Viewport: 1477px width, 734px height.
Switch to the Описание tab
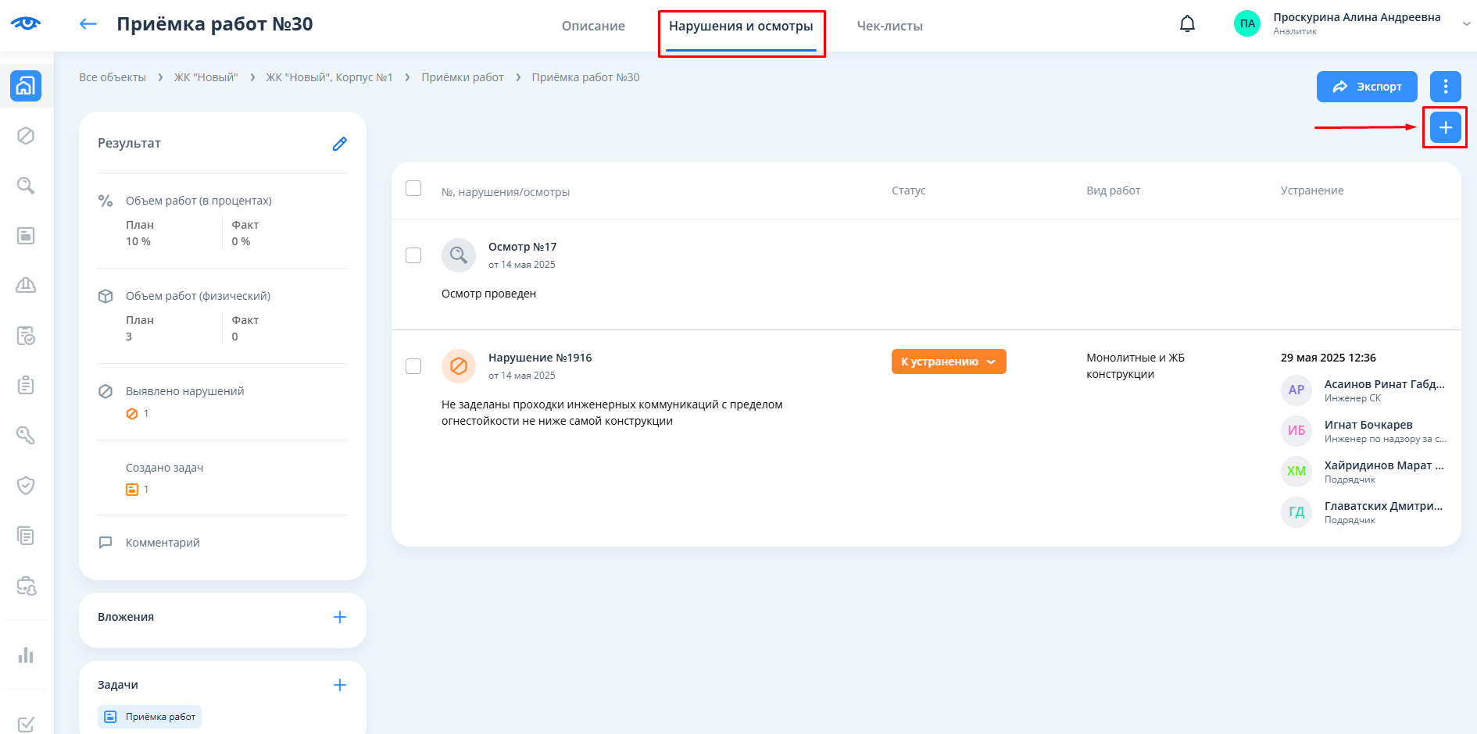[x=593, y=26]
